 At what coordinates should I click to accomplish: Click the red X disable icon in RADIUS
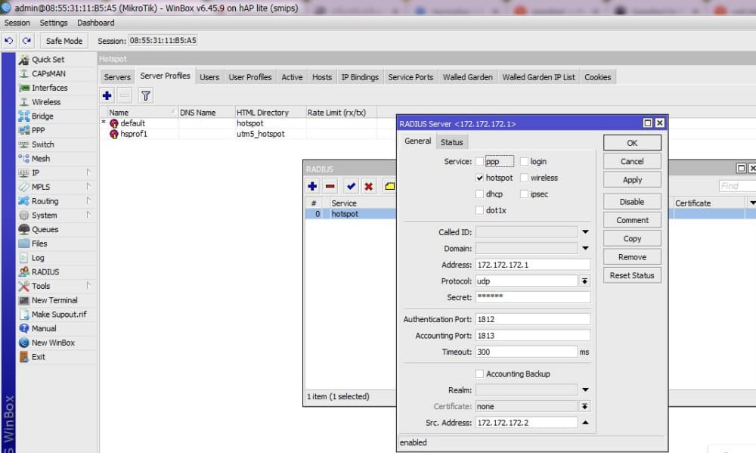(x=369, y=186)
